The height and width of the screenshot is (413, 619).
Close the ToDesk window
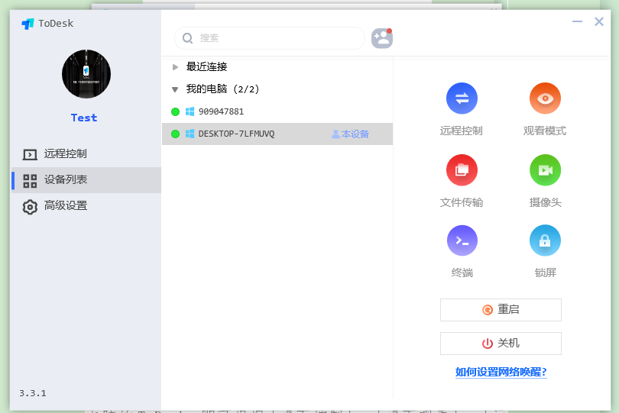pos(599,21)
